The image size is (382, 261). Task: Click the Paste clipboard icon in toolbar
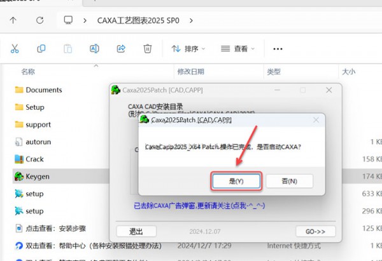click(x=67, y=49)
